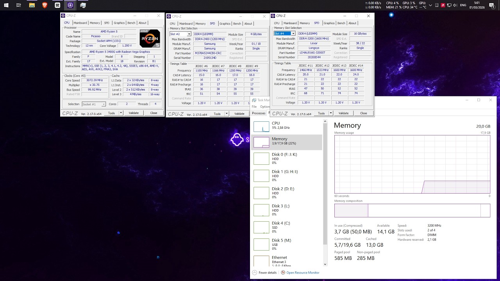
Task: Click Validate in the Slot #2 CPU-Z window
Action: tap(239, 114)
